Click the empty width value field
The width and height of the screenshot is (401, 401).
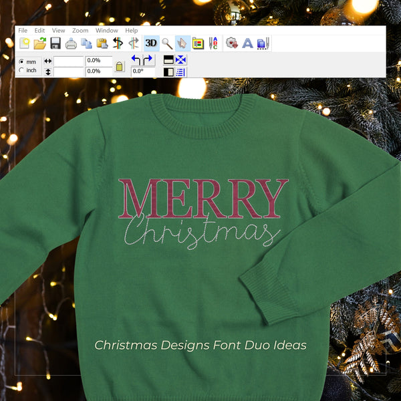pos(69,61)
